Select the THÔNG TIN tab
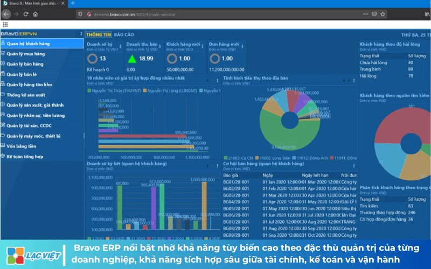The image size is (431, 269). pyautogui.click(x=99, y=34)
